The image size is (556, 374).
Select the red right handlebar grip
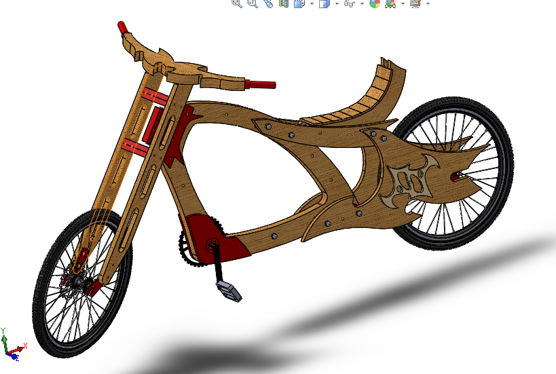[261, 85]
